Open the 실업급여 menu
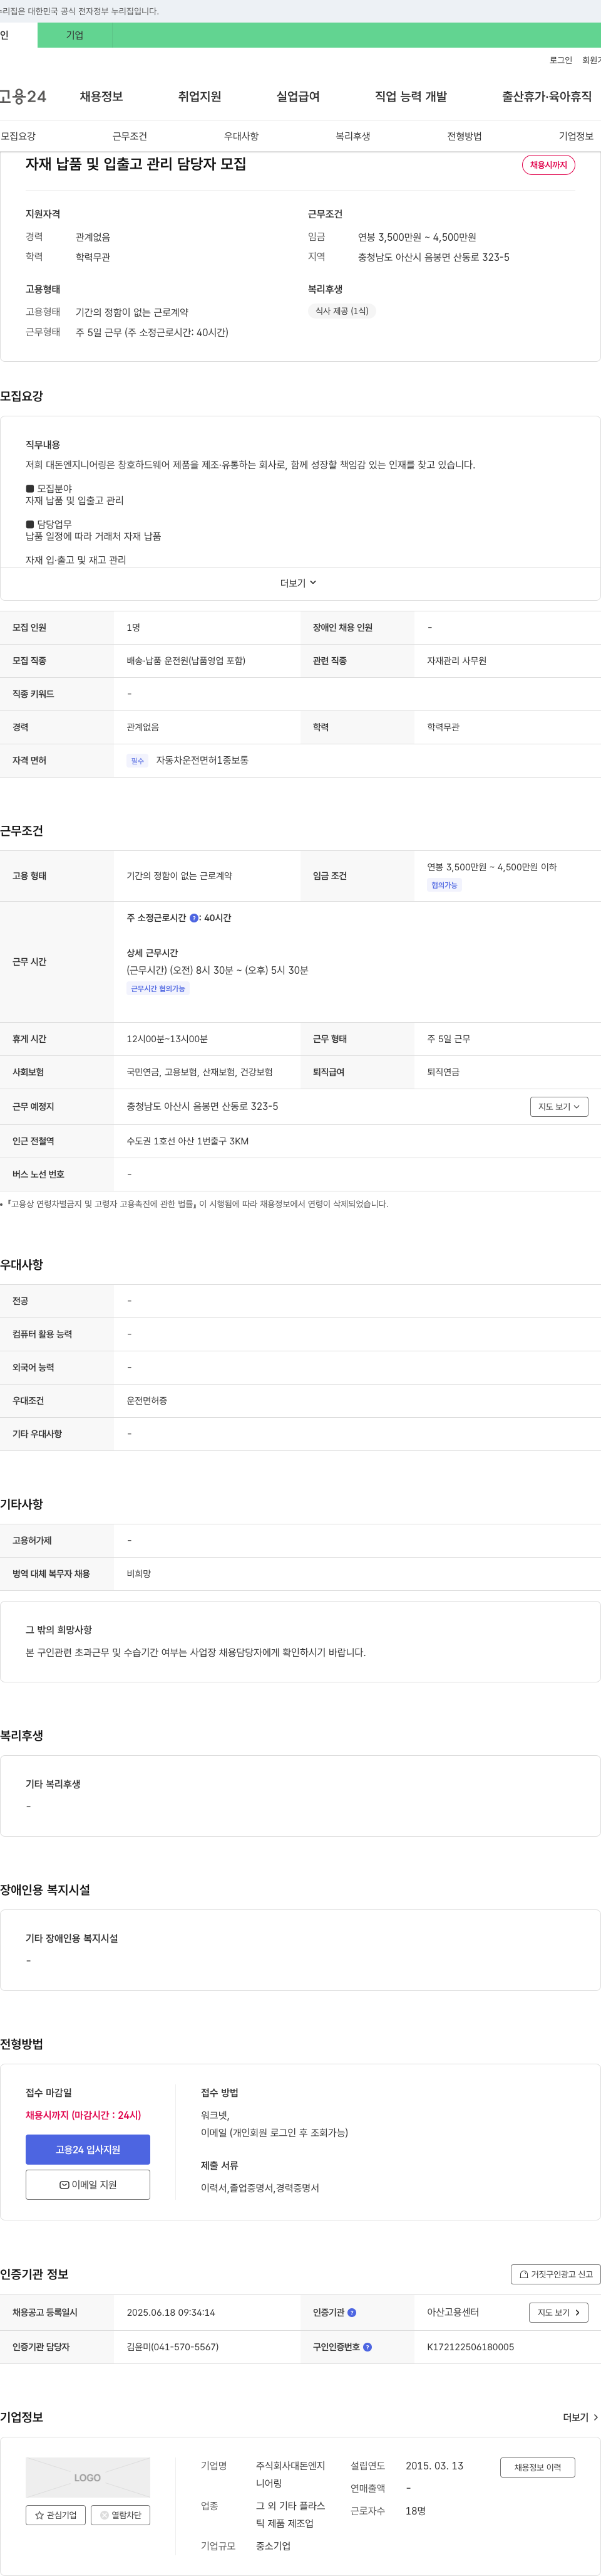The image size is (601, 2576). click(x=297, y=96)
